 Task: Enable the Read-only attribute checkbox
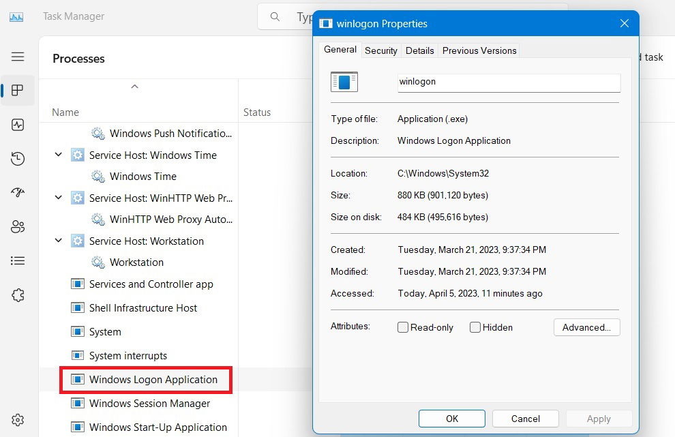[x=402, y=327]
